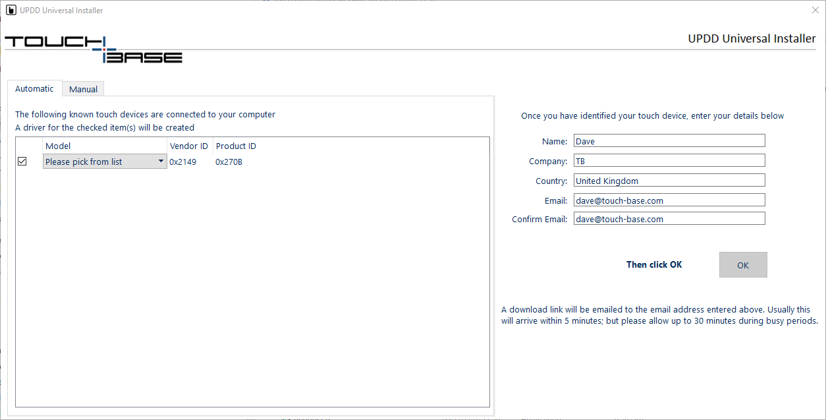
Task: Click the Touch-Base logo
Action: pos(94,49)
